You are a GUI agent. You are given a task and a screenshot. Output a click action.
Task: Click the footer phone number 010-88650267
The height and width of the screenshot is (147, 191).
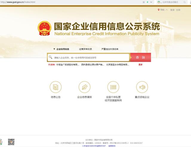coord(136,143)
